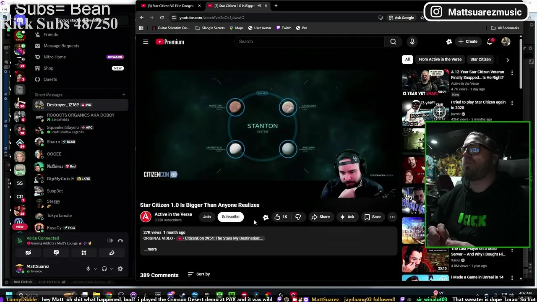Focus the YouTube search field
537x302 pixels.
coord(310,42)
